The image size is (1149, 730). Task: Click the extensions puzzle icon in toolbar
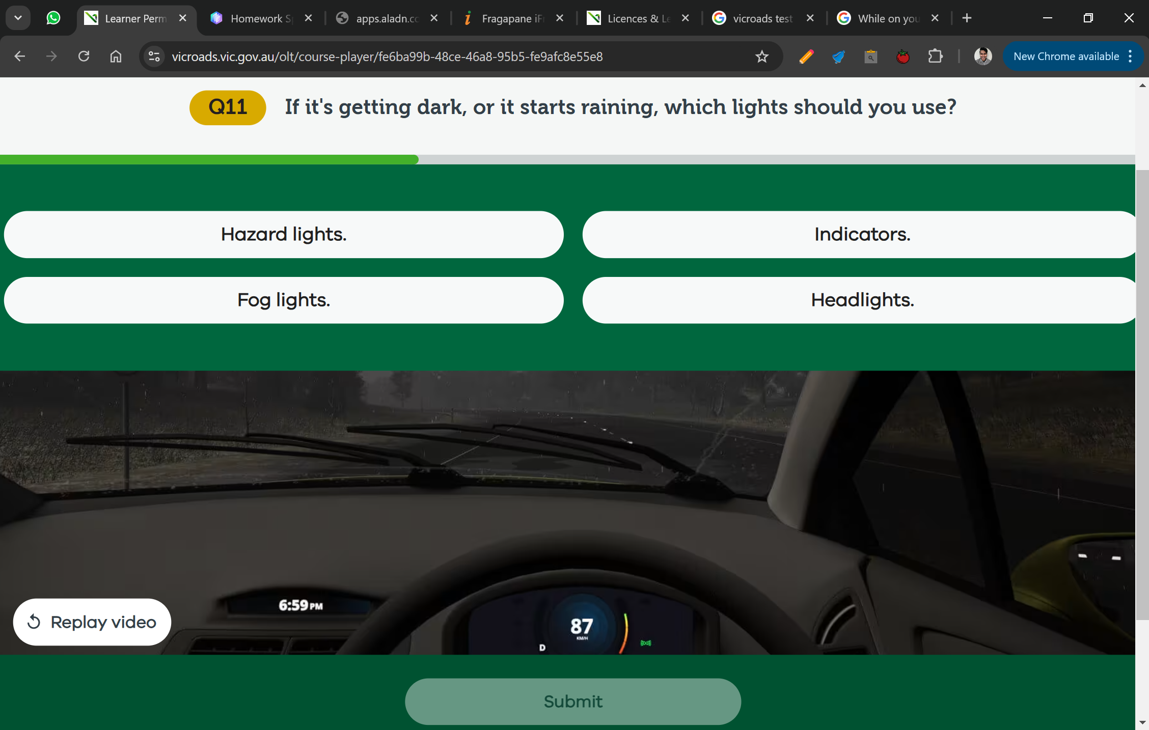tap(935, 56)
